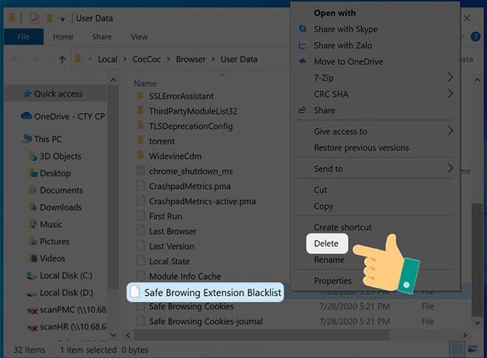The width and height of the screenshot is (487, 358).
Task: Click the share arrow icon beside Share
Action: coord(302,110)
